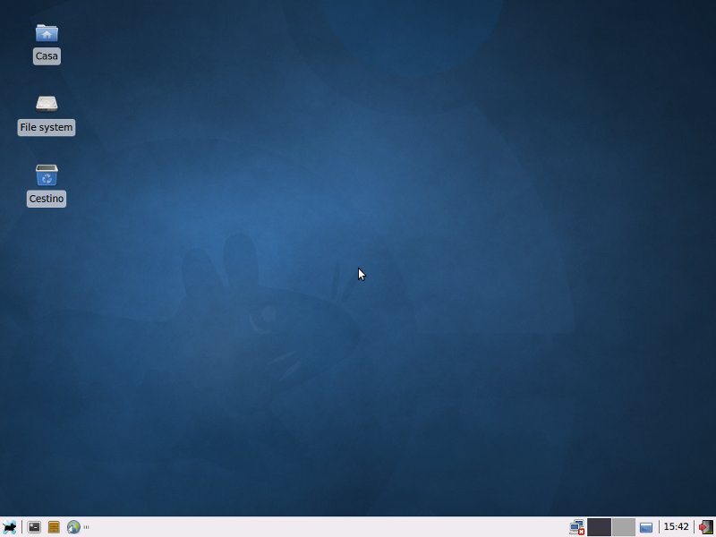This screenshot has height=537, width=716.
Task: Launch the web browser globe icon
Action: (x=73, y=527)
